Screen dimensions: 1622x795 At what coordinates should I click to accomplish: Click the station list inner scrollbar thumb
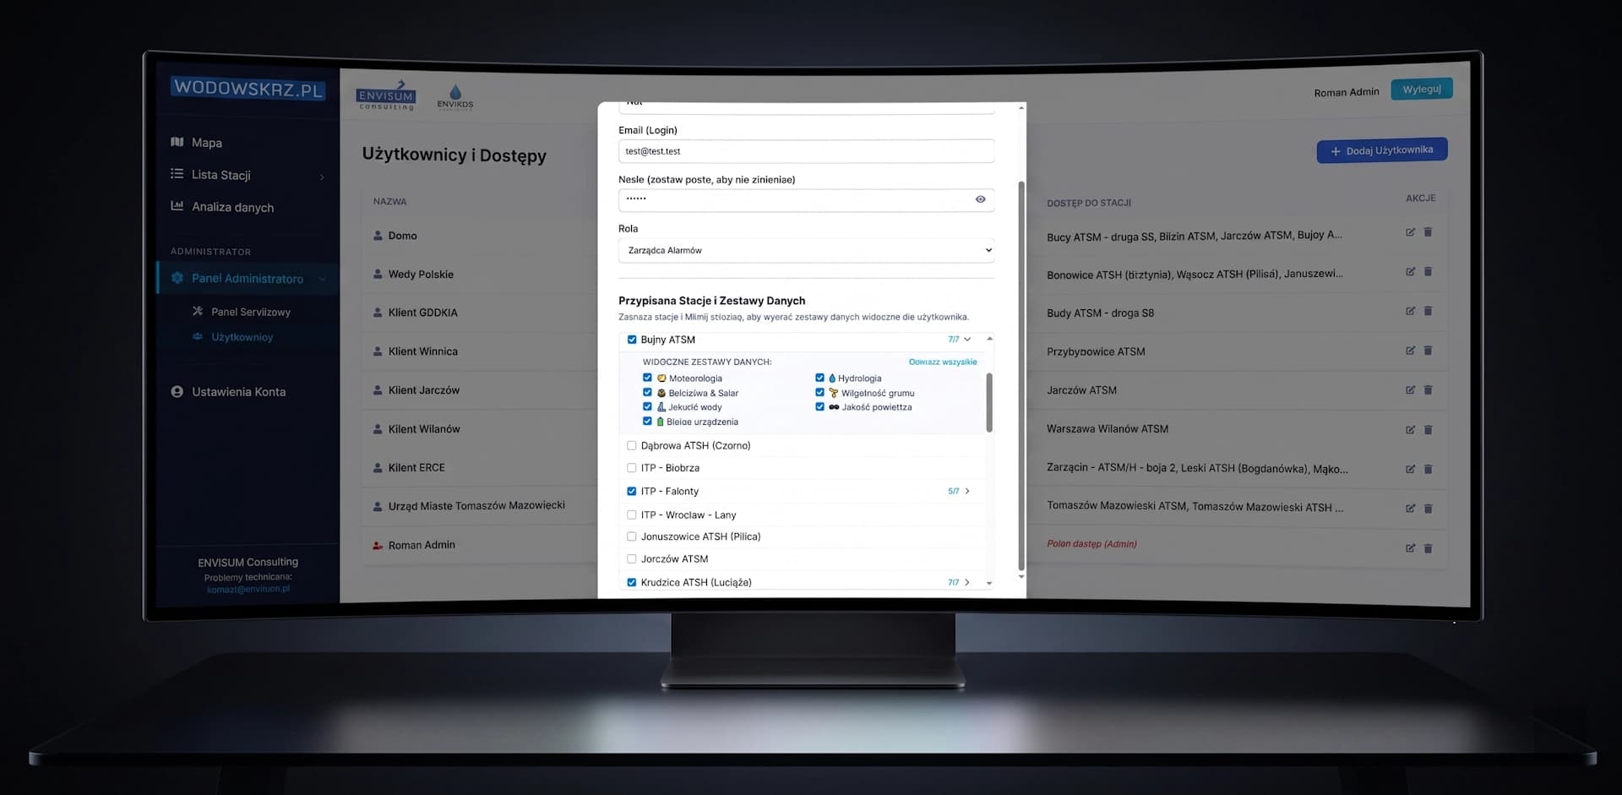(x=989, y=402)
